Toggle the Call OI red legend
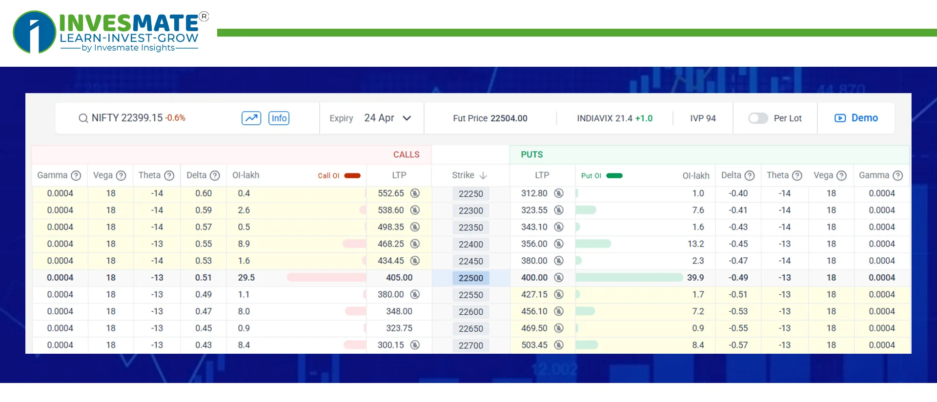Screen dimensions: 937x402 [352, 176]
